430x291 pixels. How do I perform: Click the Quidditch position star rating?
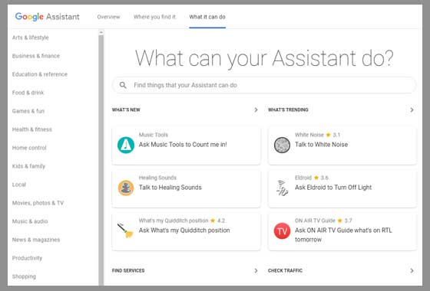pos(218,221)
